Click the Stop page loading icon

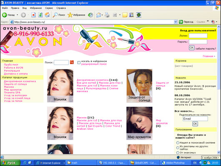(33, 15)
